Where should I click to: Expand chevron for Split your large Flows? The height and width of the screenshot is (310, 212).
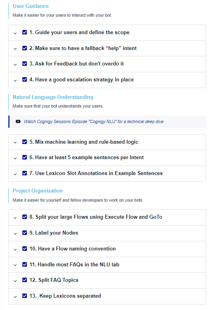[15, 218]
